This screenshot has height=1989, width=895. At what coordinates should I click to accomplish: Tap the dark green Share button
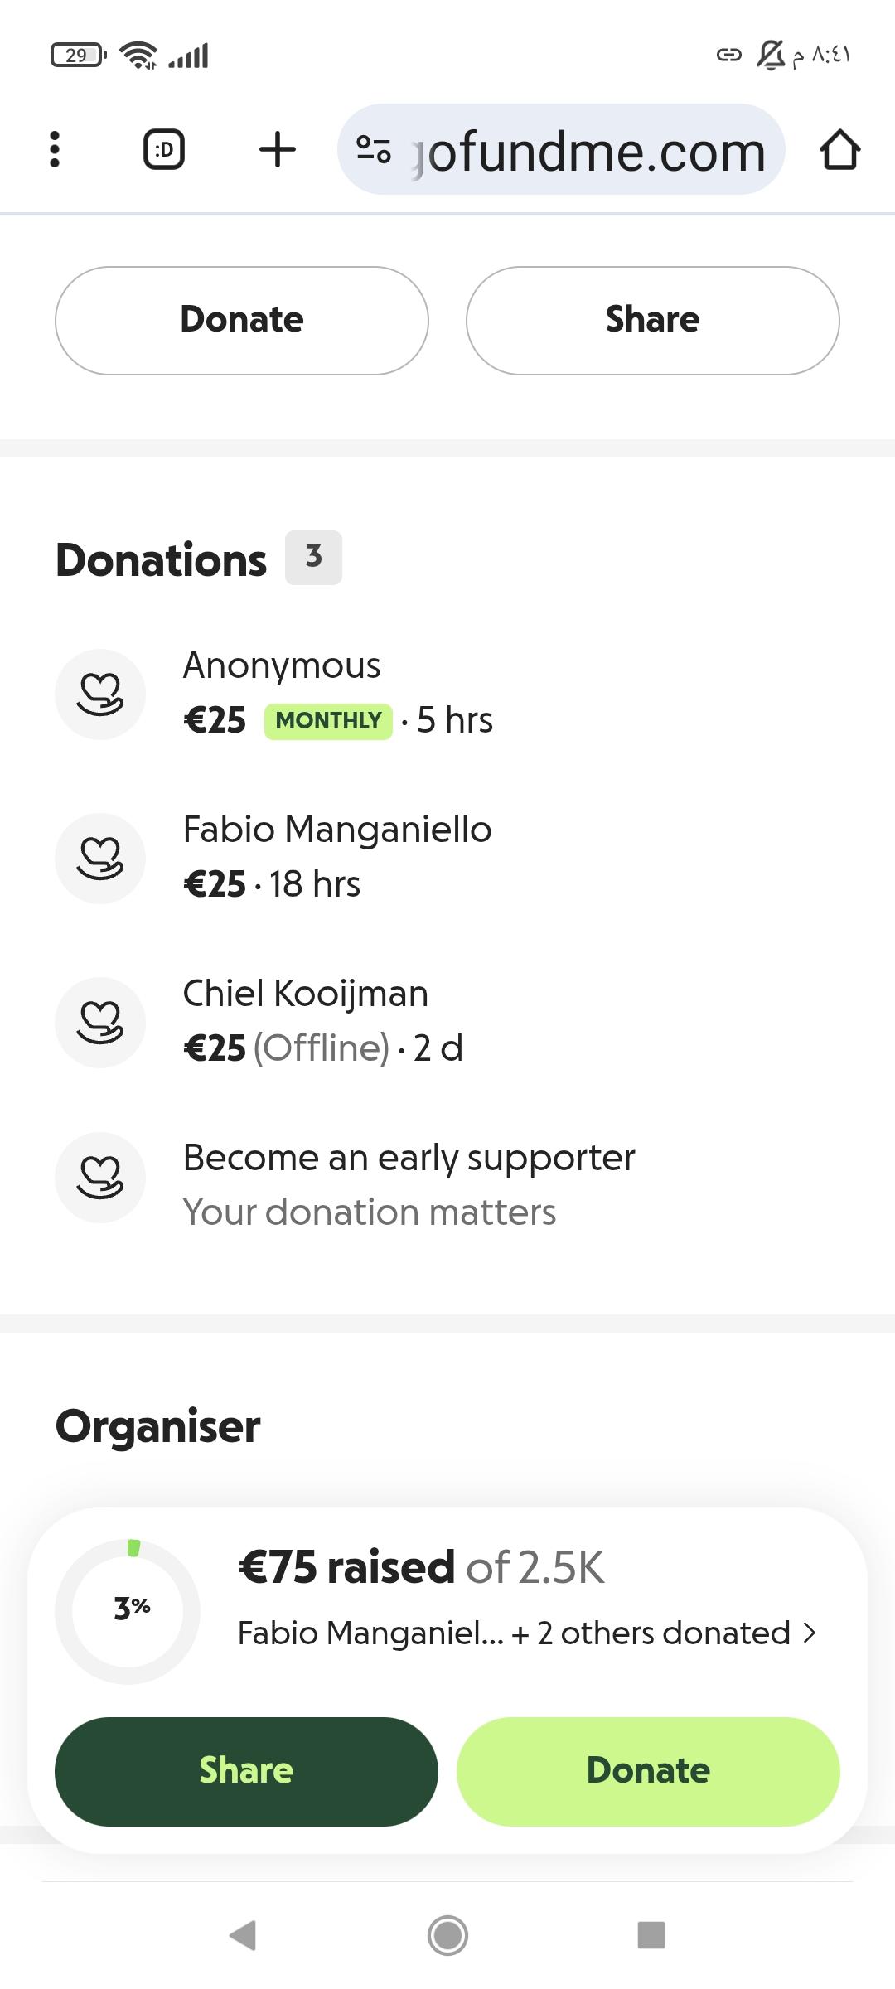(x=246, y=1771)
